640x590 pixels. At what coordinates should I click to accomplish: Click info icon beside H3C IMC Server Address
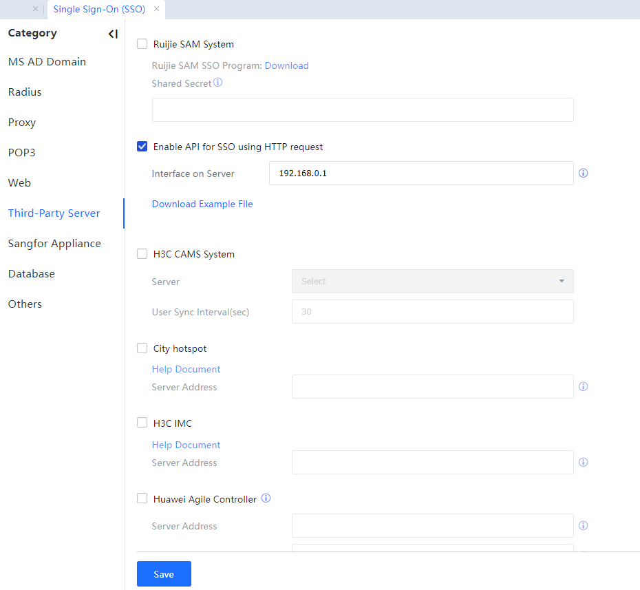pos(583,463)
